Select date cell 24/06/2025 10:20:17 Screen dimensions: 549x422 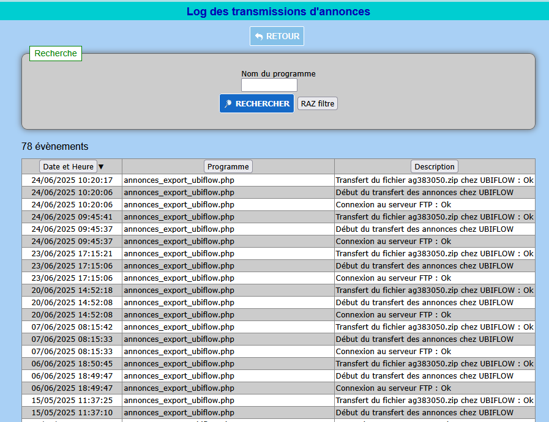point(72,180)
